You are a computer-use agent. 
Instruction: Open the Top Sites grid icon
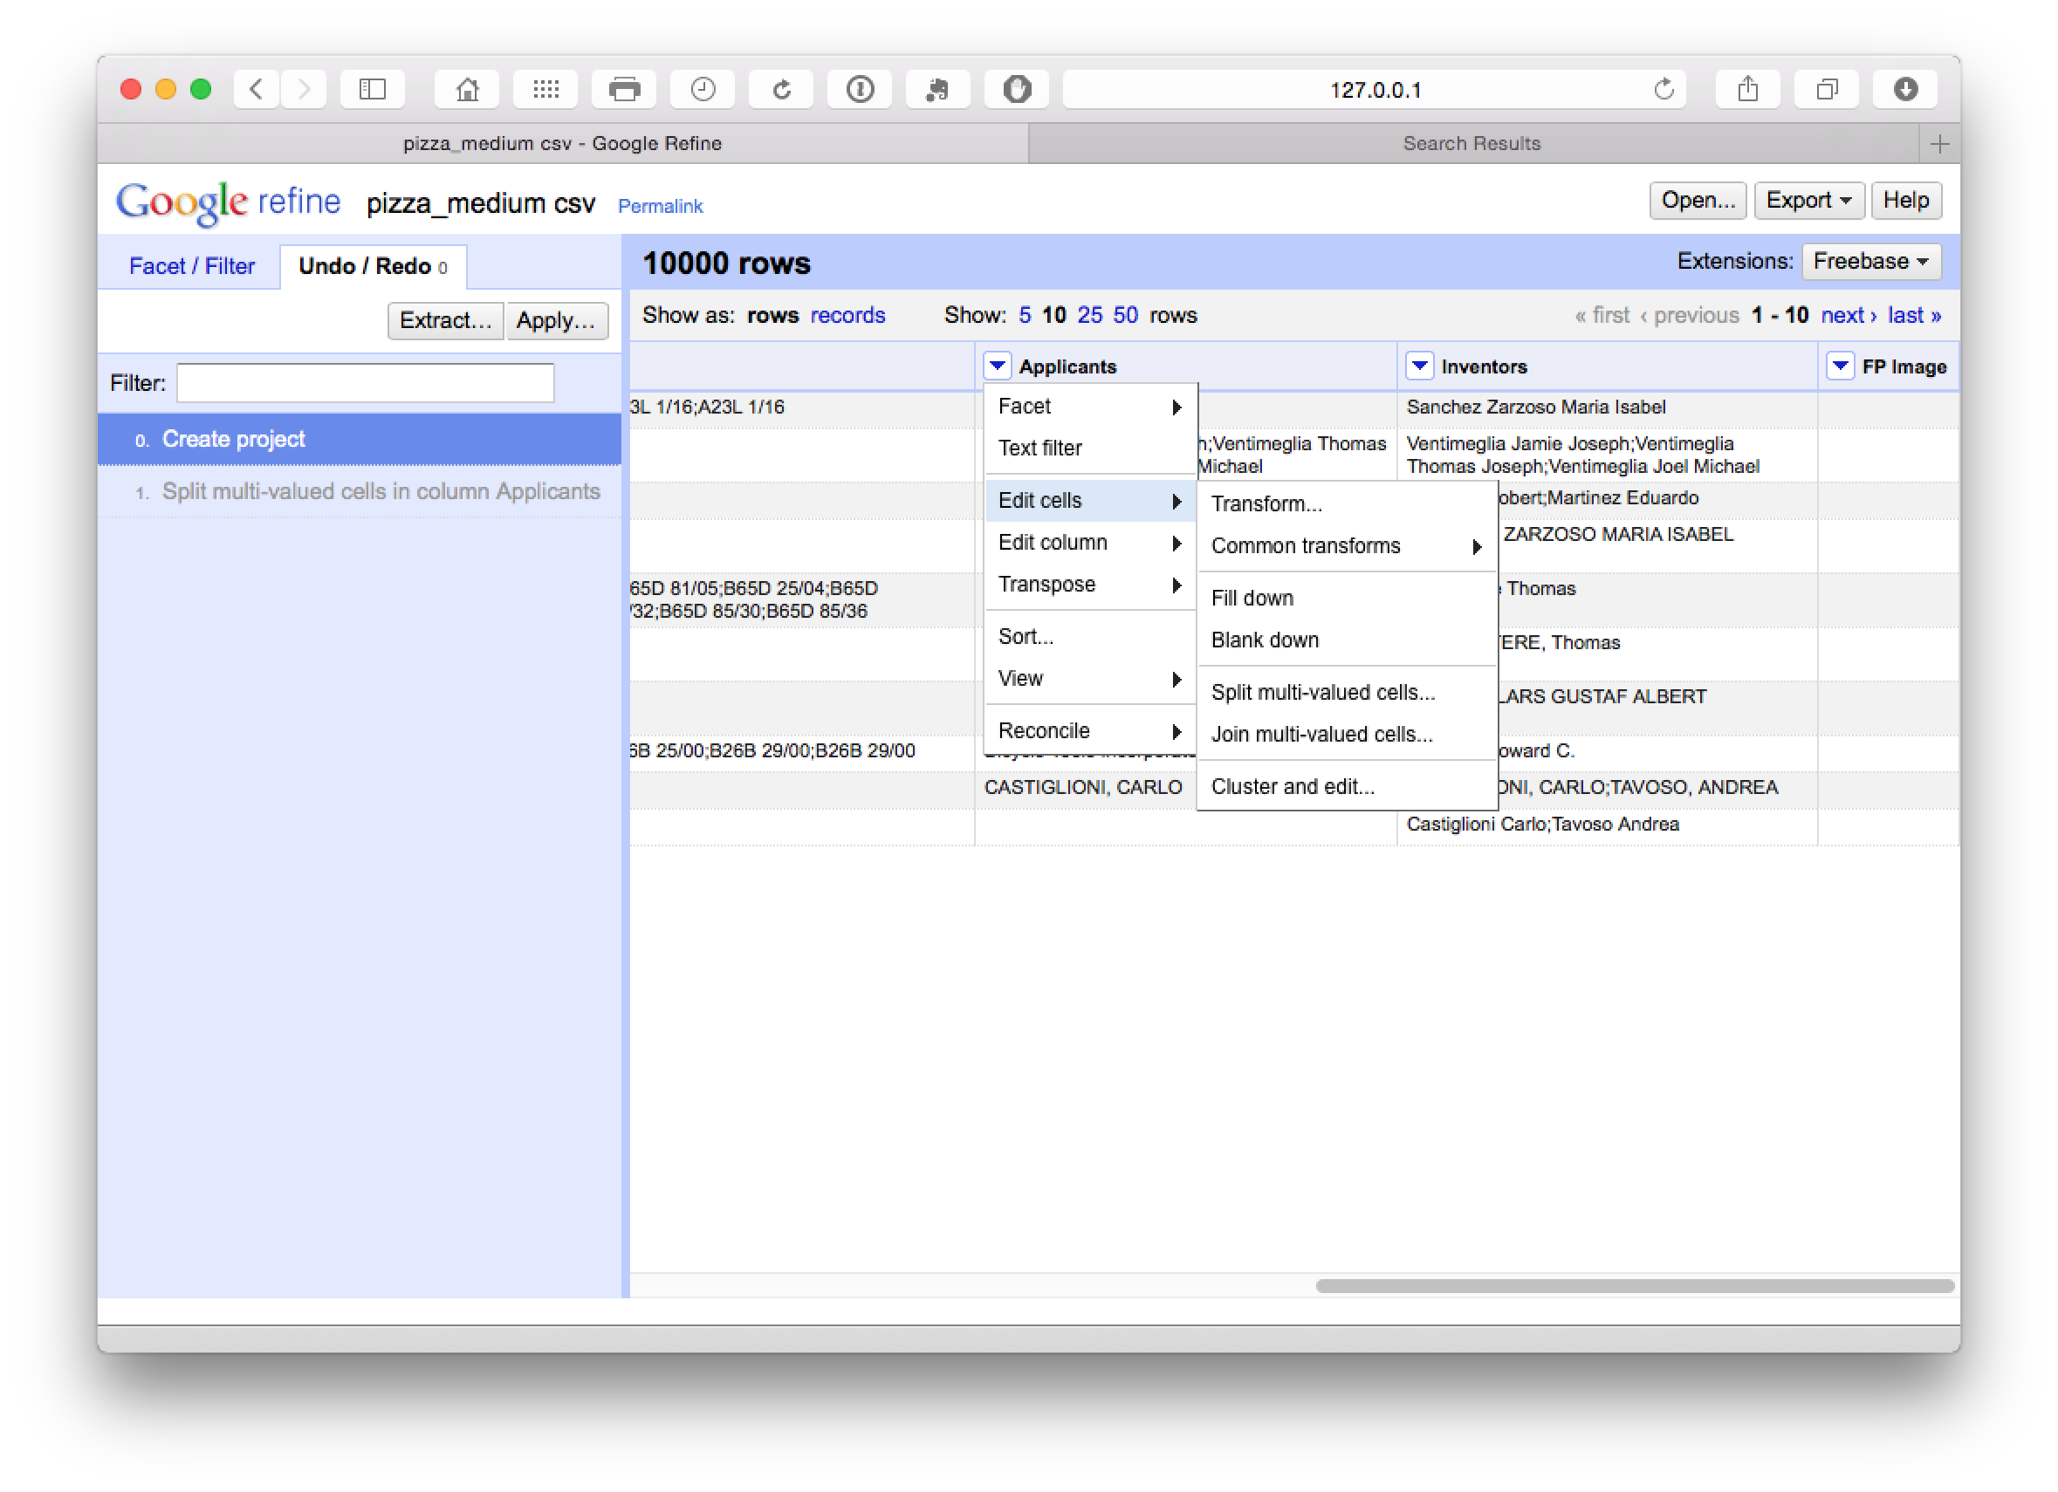click(545, 89)
